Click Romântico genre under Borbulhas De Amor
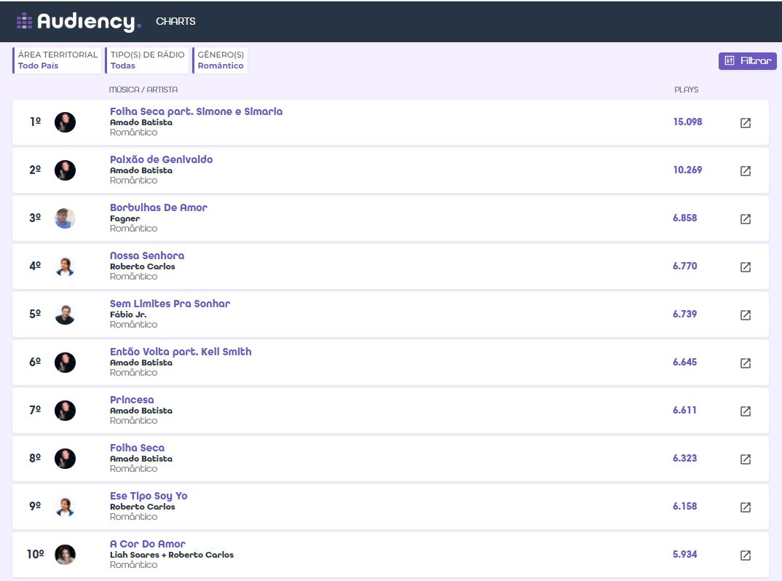 [x=134, y=229]
